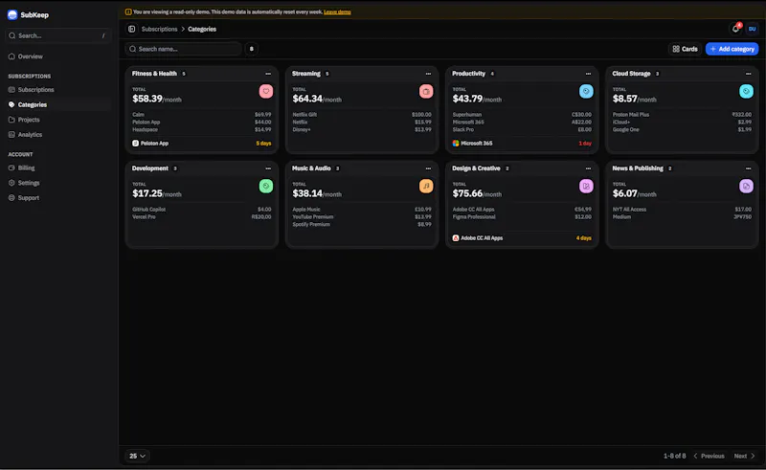This screenshot has width=766, height=470.
Task: Open the notifications bell
Action: point(735,29)
